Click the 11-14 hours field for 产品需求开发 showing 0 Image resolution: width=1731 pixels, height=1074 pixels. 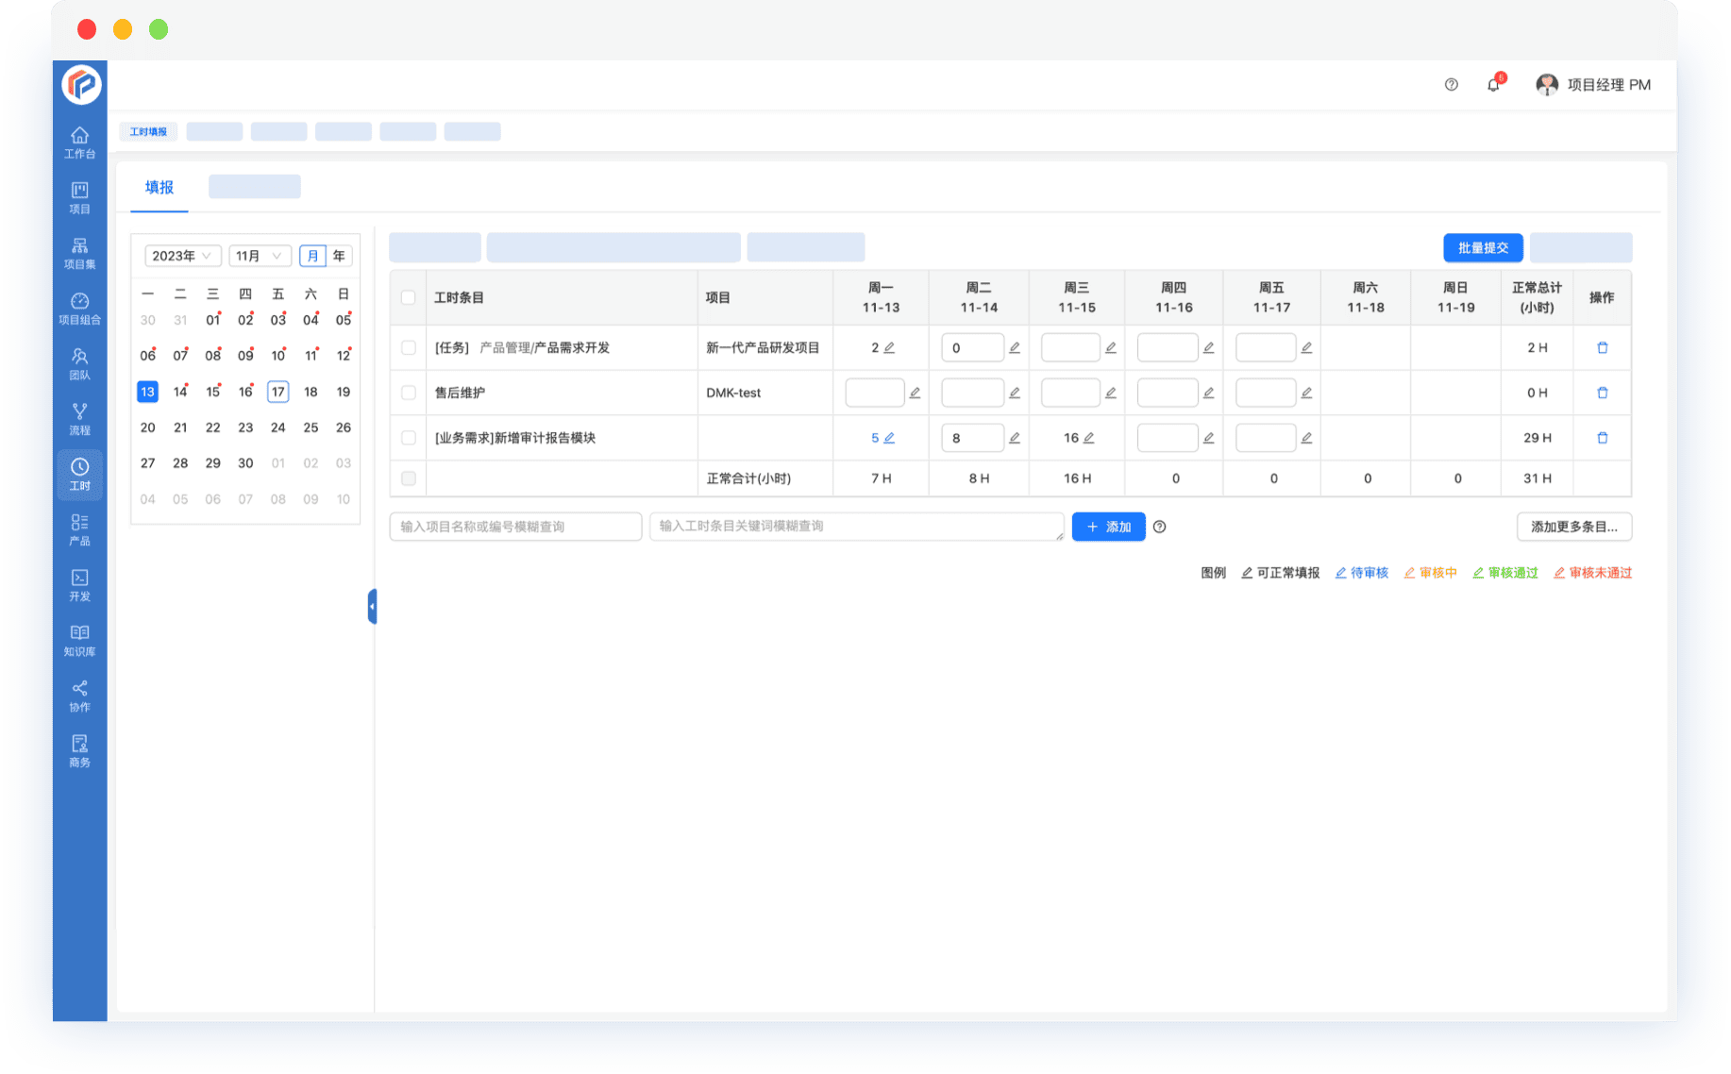(972, 348)
